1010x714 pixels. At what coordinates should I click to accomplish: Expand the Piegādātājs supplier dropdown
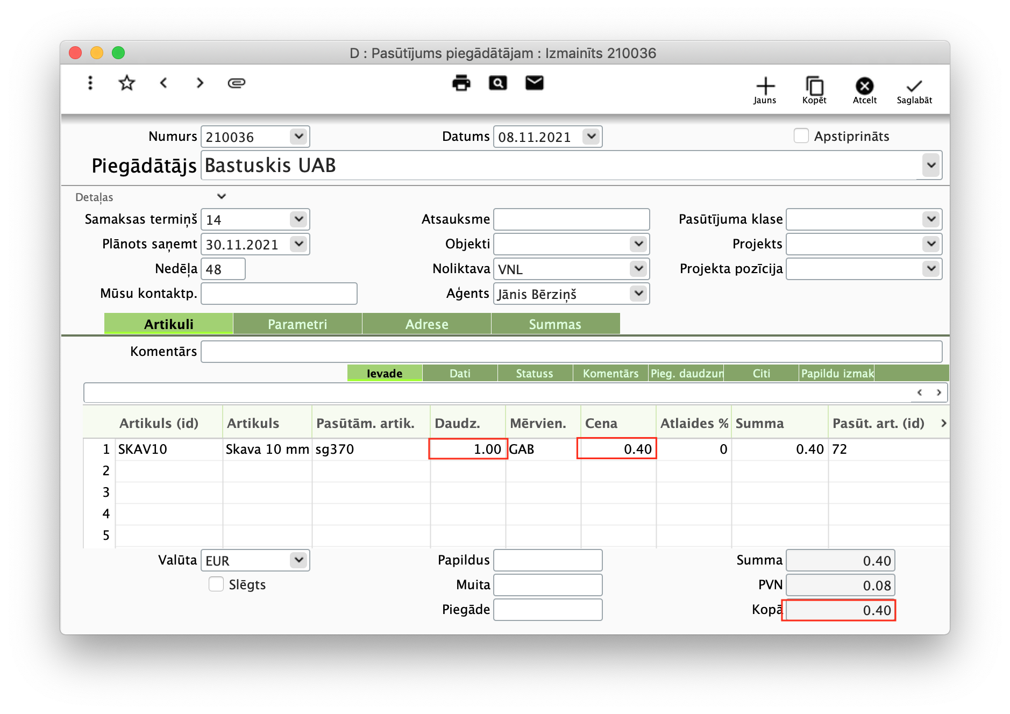coord(931,165)
